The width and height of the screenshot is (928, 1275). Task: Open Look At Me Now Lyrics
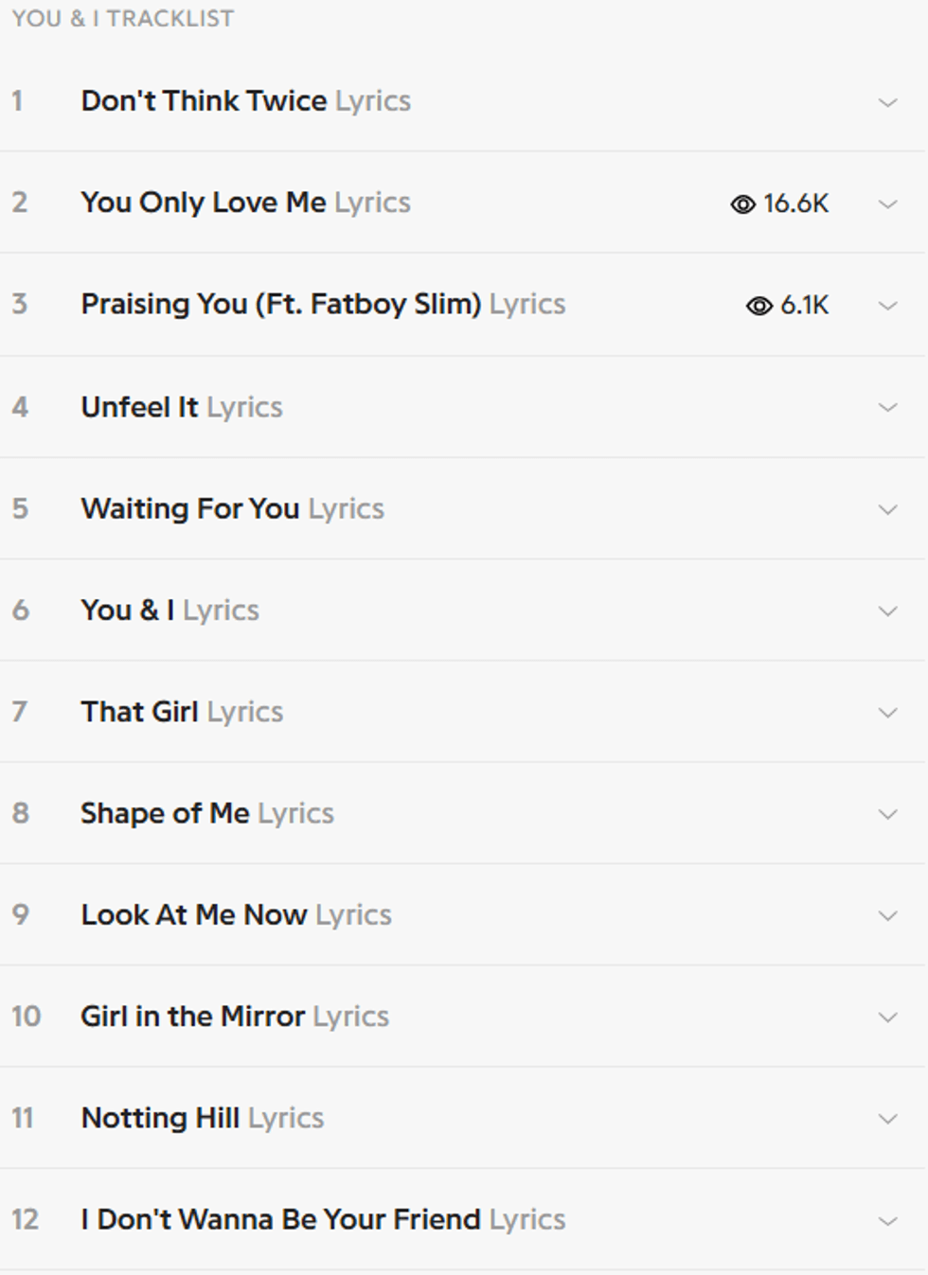pyautogui.click(x=236, y=915)
